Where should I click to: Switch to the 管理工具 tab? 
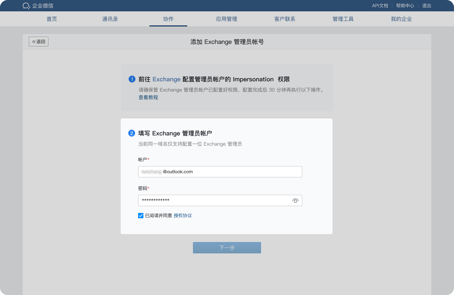click(343, 19)
